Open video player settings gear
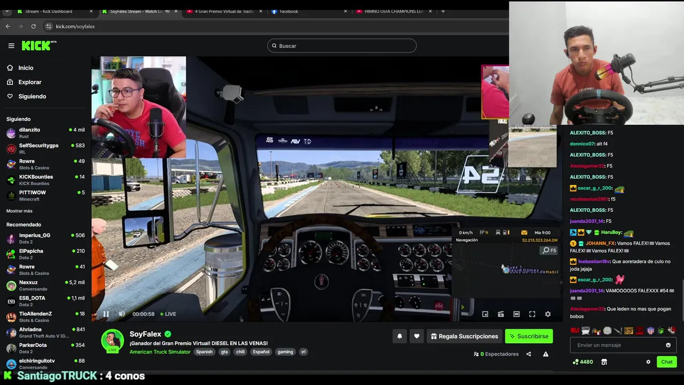This screenshot has height=385, width=684. [x=548, y=314]
